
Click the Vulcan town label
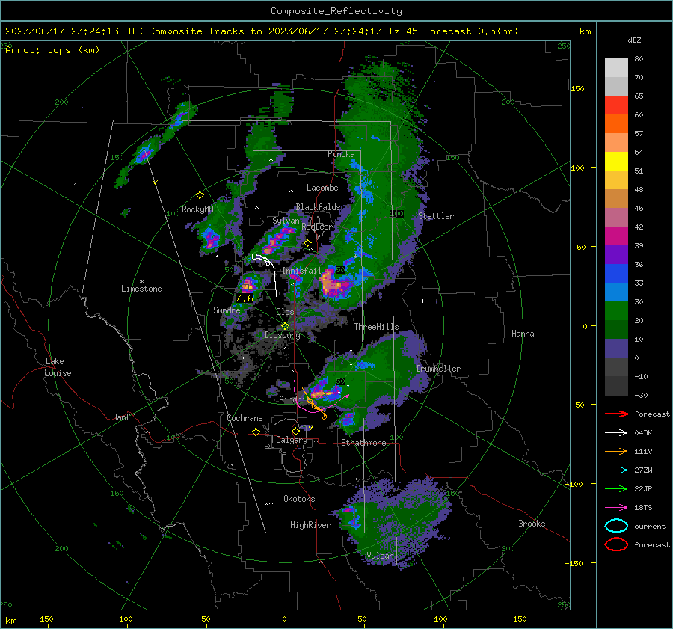[380, 556]
